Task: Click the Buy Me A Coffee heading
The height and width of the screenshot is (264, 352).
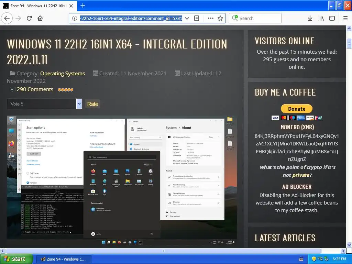Action: pyautogui.click(x=285, y=92)
